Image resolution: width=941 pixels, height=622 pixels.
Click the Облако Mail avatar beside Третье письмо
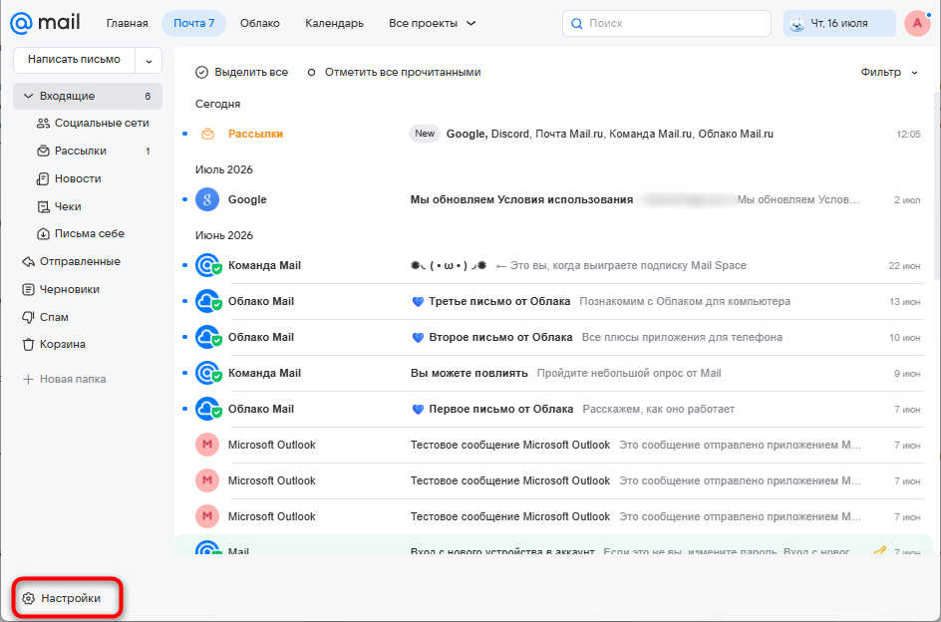tap(207, 301)
